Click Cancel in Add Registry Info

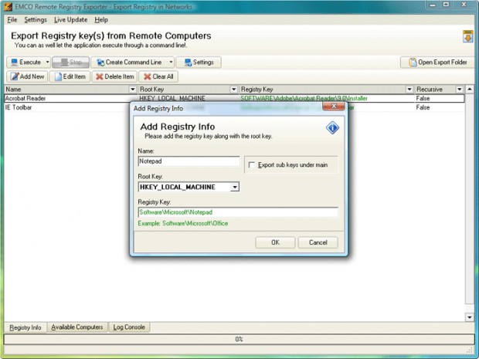click(318, 242)
